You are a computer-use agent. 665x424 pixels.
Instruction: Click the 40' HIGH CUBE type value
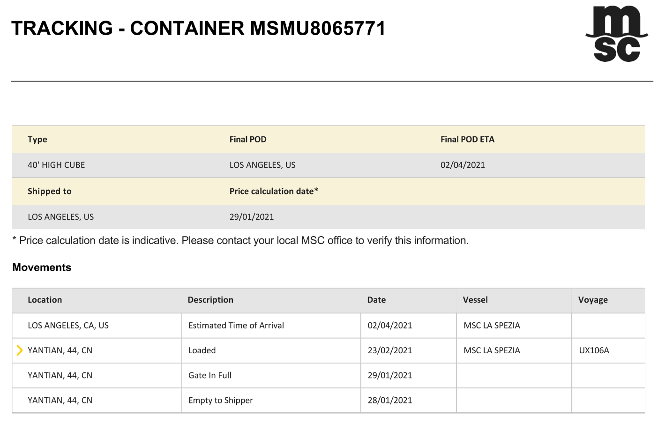click(x=56, y=165)
